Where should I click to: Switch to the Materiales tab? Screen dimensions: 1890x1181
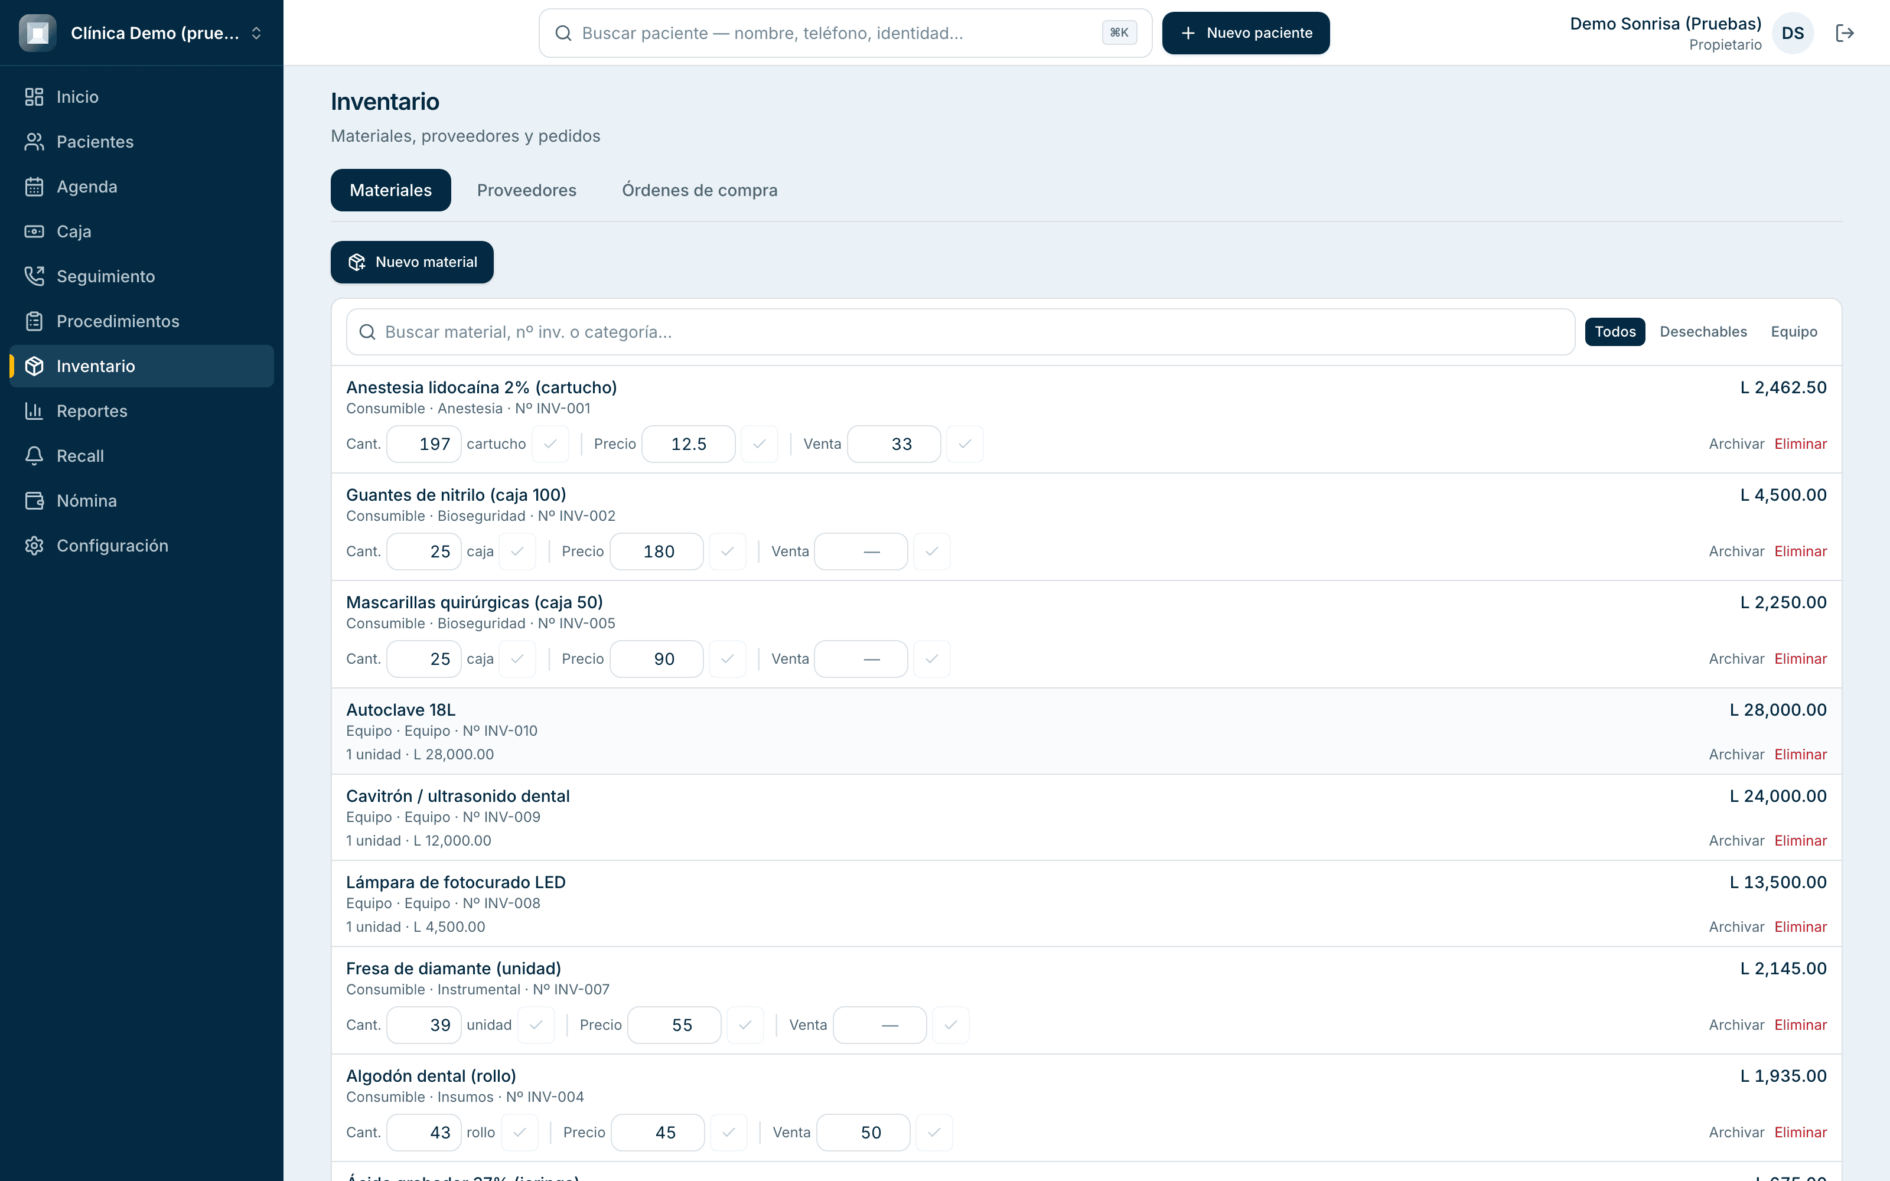(390, 190)
